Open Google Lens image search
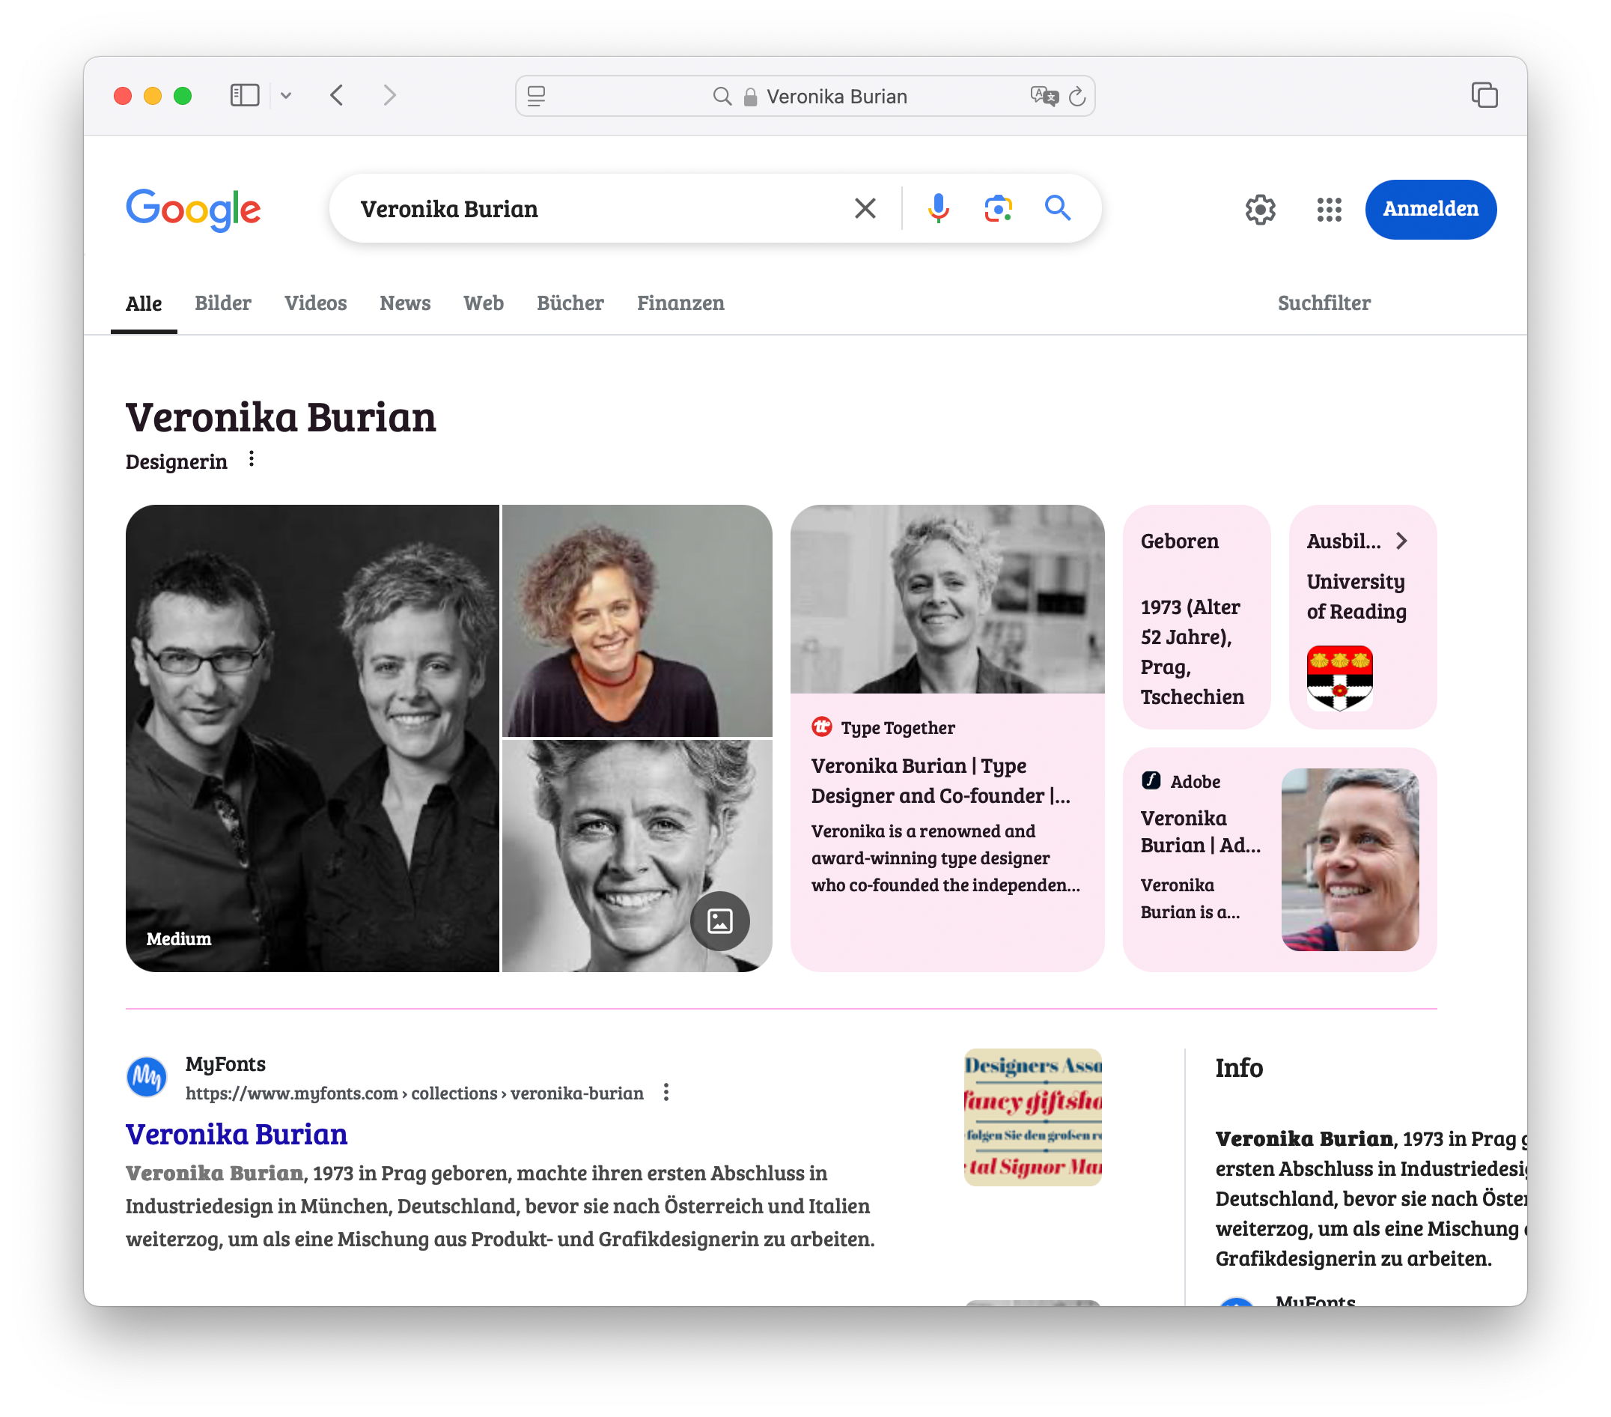The width and height of the screenshot is (1611, 1417). pos(998,208)
